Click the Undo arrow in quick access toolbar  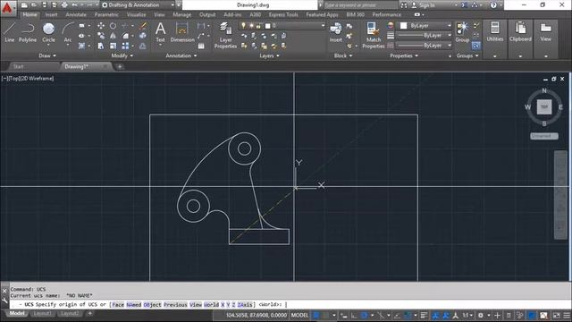pyautogui.click(x=74, y=5)
